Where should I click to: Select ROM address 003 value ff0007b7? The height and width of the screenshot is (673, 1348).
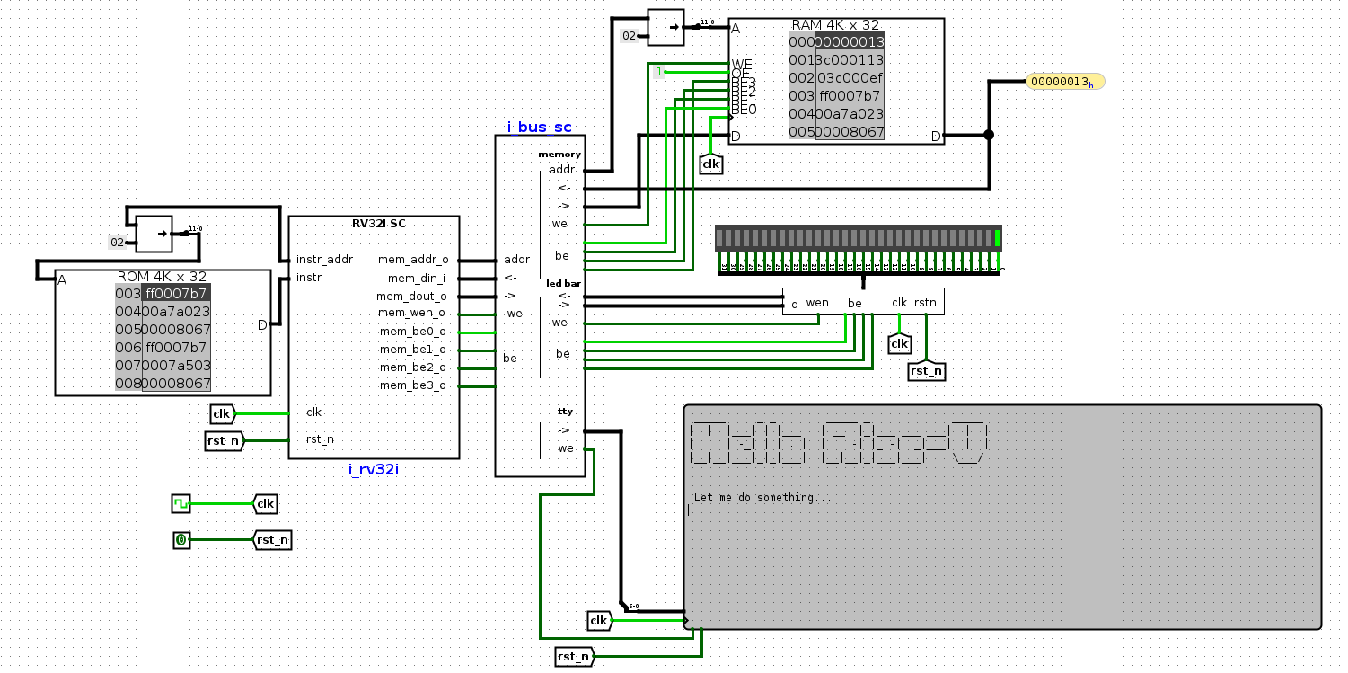tap(176, 294)
